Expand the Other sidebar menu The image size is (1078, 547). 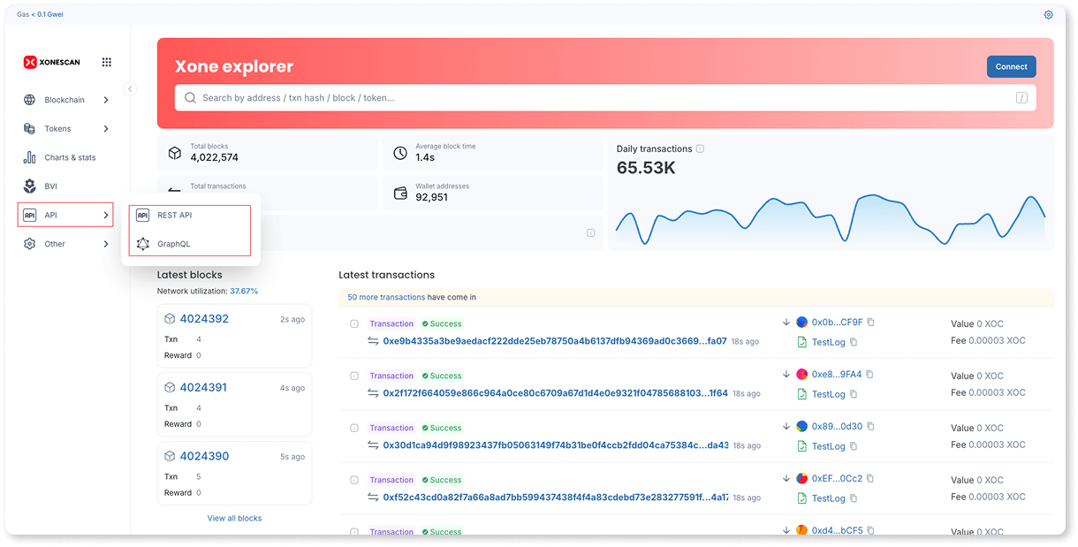66,244
